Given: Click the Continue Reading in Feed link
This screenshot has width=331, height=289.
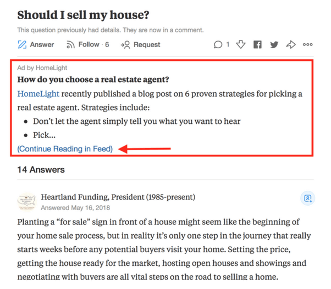Looking at the screenshot, I should click(65, 149).
